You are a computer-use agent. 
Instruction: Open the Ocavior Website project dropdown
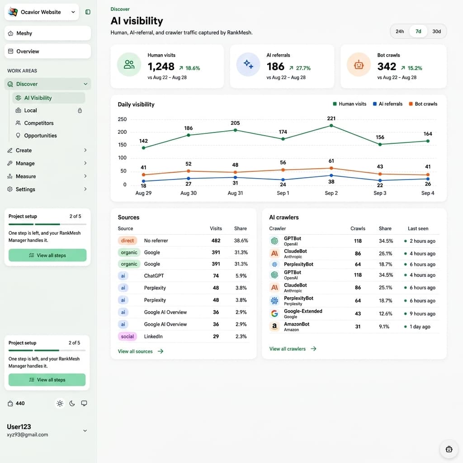coord(42,12)
